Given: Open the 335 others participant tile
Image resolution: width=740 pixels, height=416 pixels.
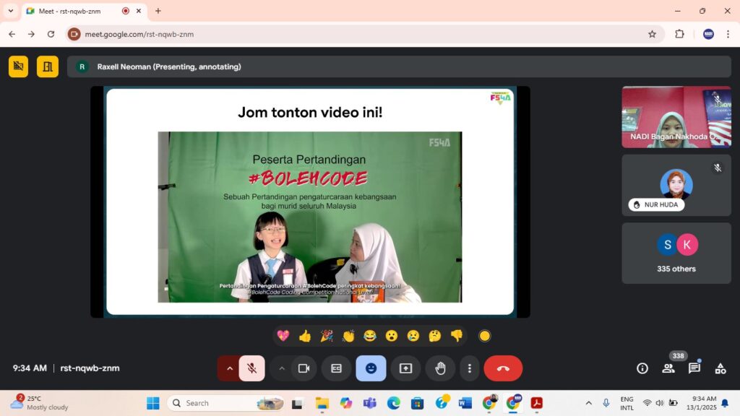Looking at the screenshot, I should pos(676,253).
